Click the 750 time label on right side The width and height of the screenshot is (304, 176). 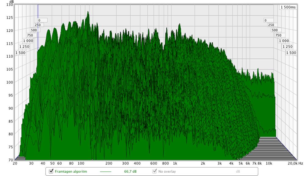point(280,35)
